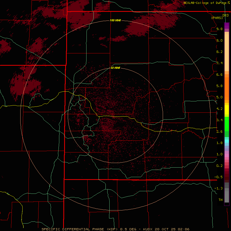Click the 9.8 color scale value
Viewport: 231px width, 231px height.
pos(219,29)
